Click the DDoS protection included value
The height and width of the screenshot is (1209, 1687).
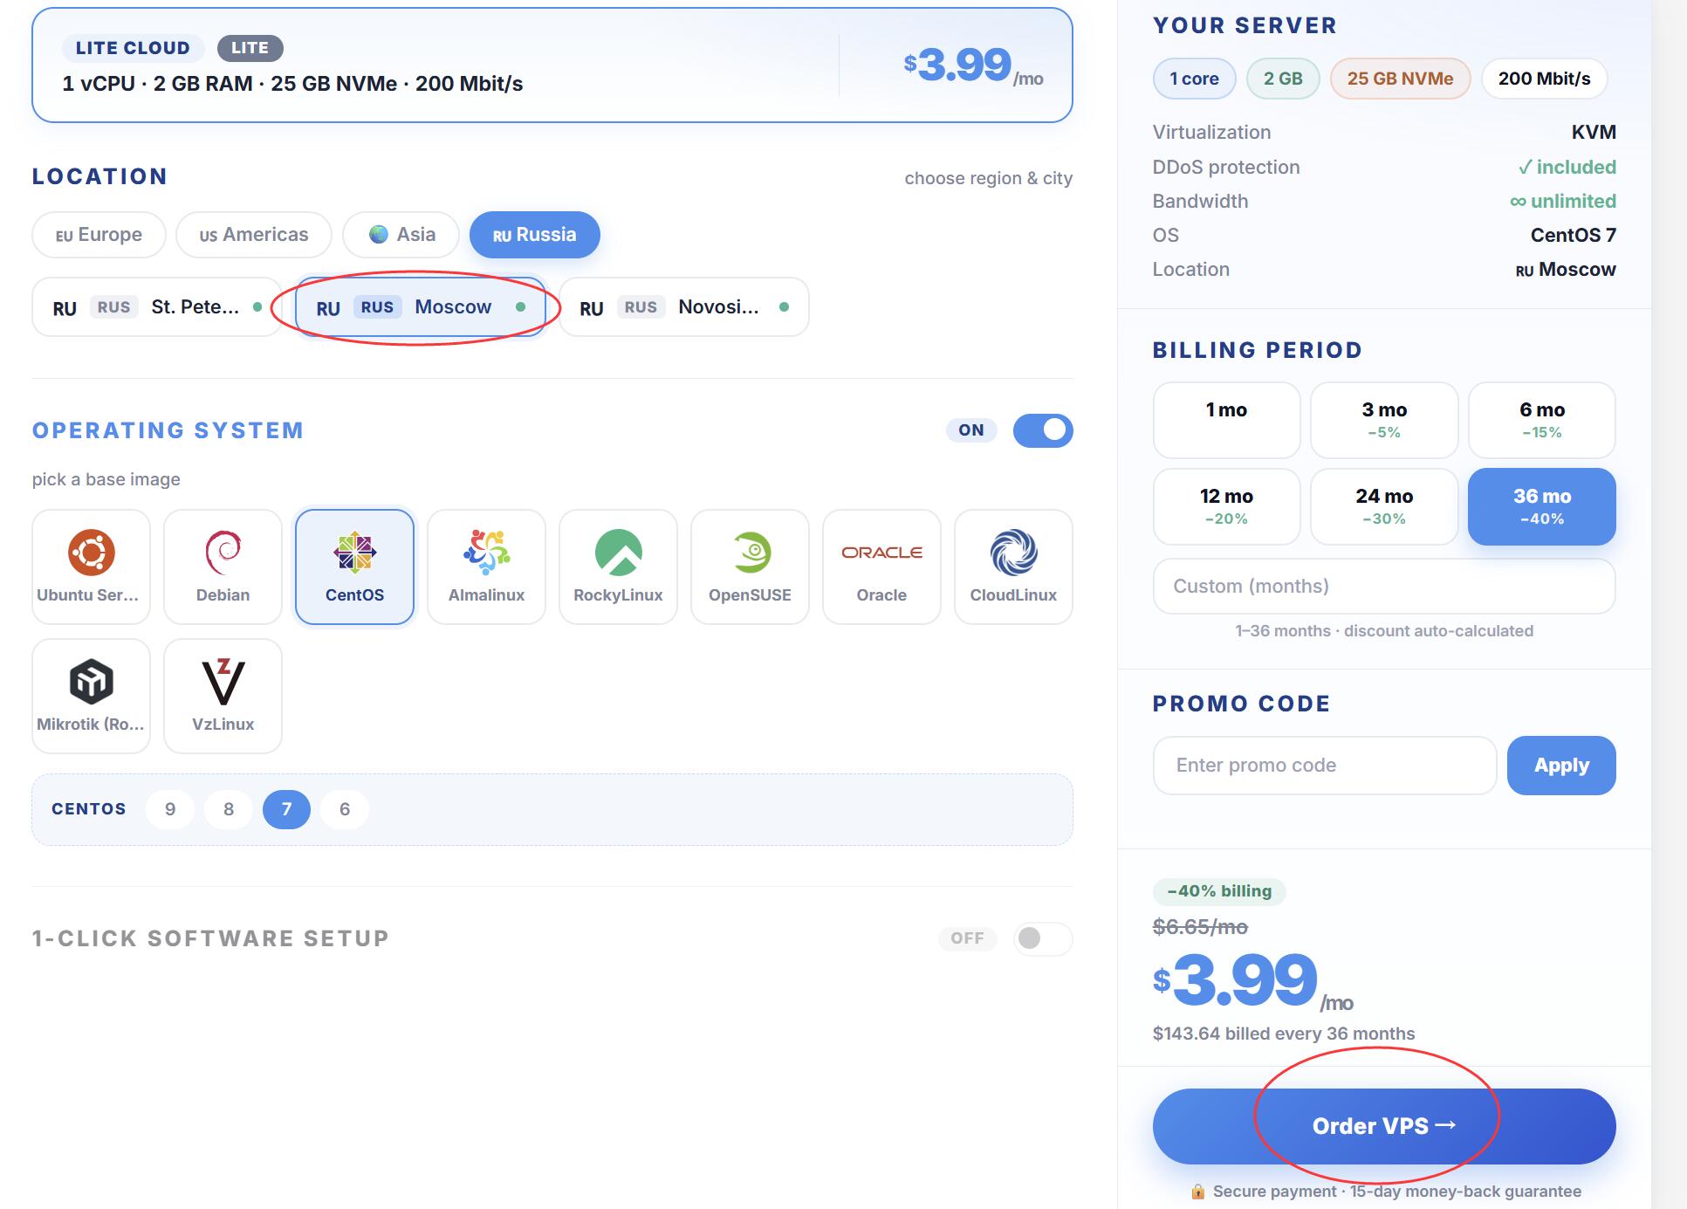(1567, 167)
